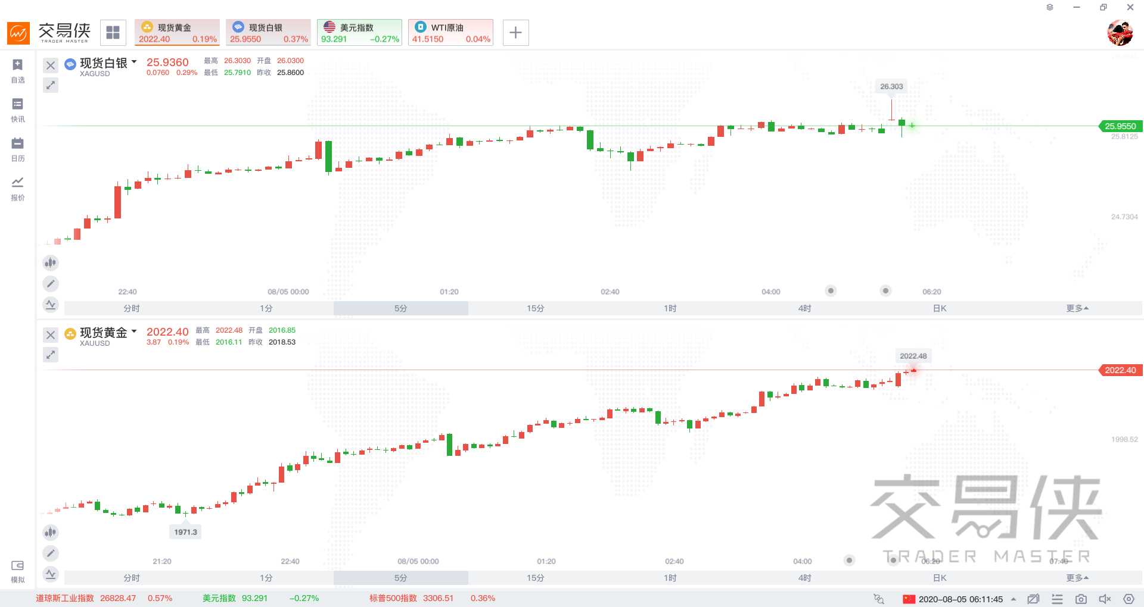The height and width of the screenshot is (607, 1144).
Task: Select the candlestick chart style icon
Action: tap(51, 262)
